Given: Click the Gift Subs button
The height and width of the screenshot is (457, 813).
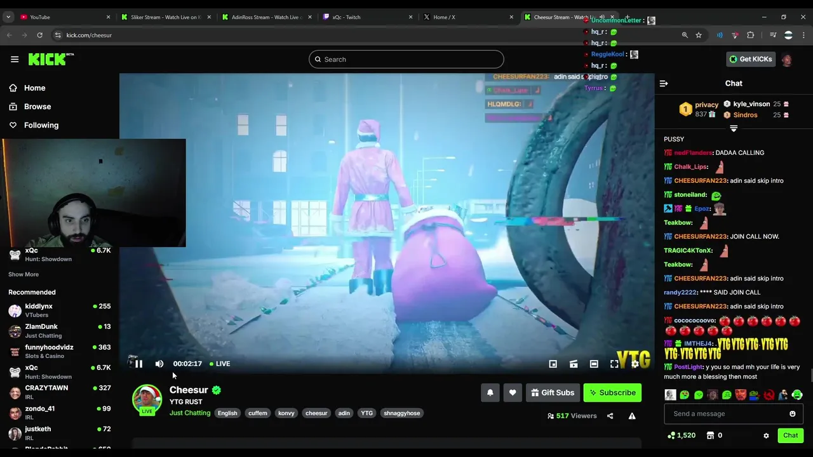Looking at the screenshot, I should tap(553, 393).
